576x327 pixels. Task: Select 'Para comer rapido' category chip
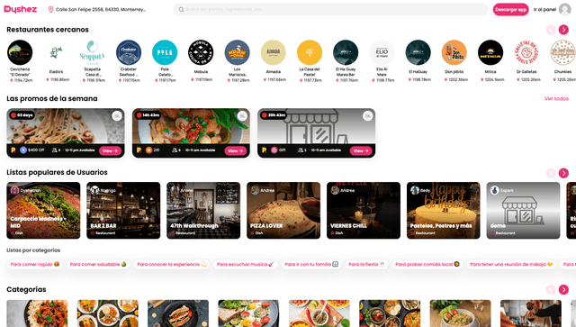[35, 264]
